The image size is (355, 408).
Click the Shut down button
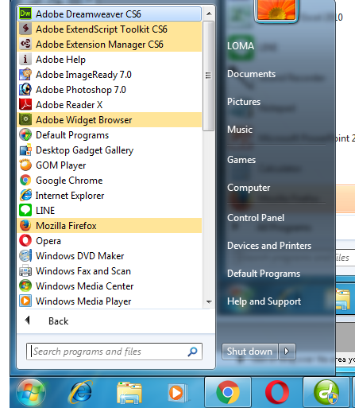(250, 352)
